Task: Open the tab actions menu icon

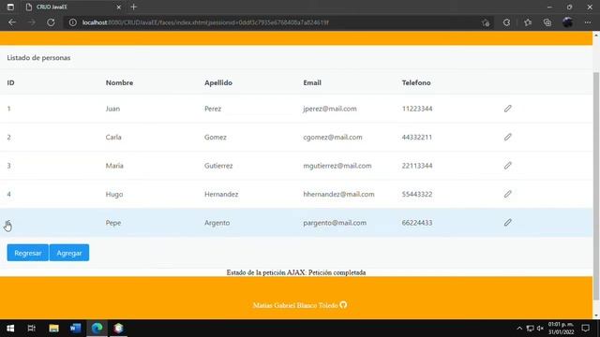Action: click(x=10, y=7)
